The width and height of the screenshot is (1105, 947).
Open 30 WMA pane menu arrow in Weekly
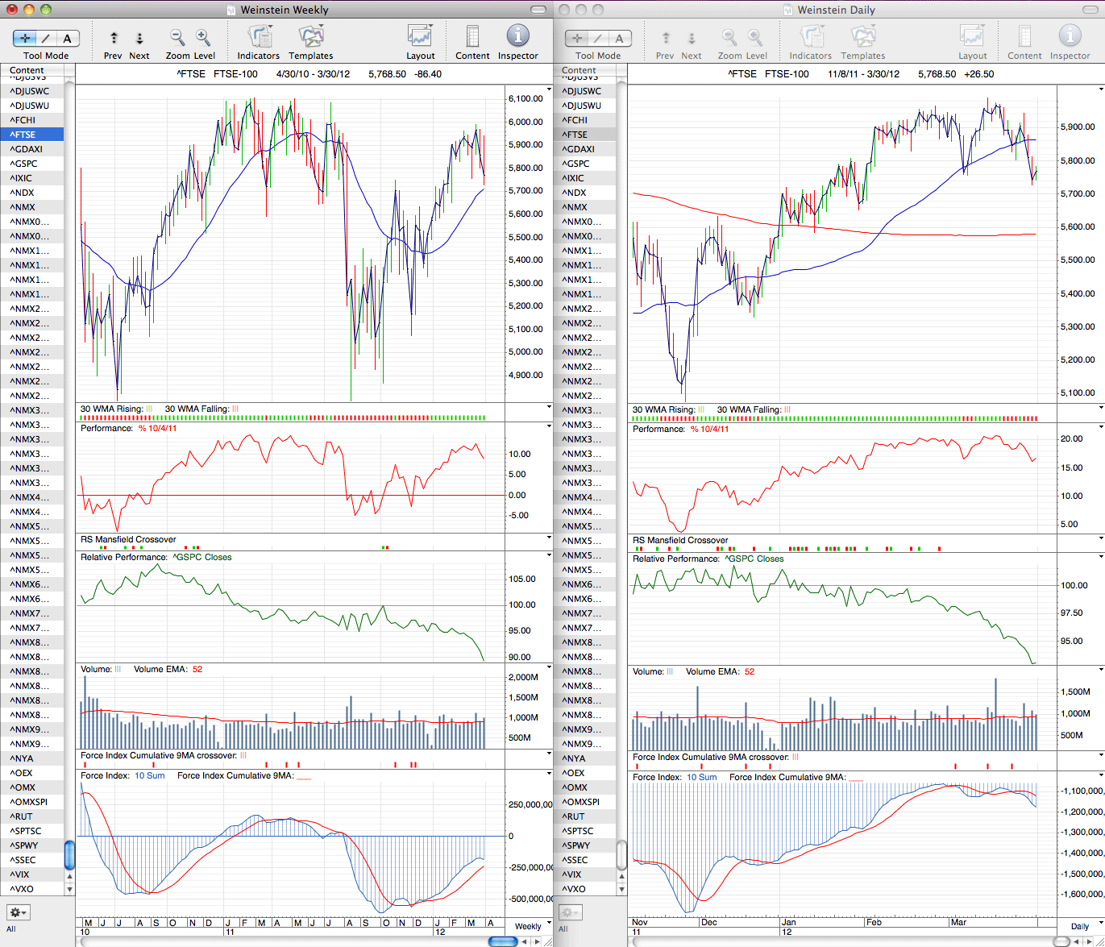point(549,408)
